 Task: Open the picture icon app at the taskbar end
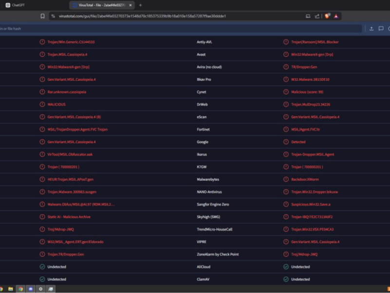tap(51, 289)
